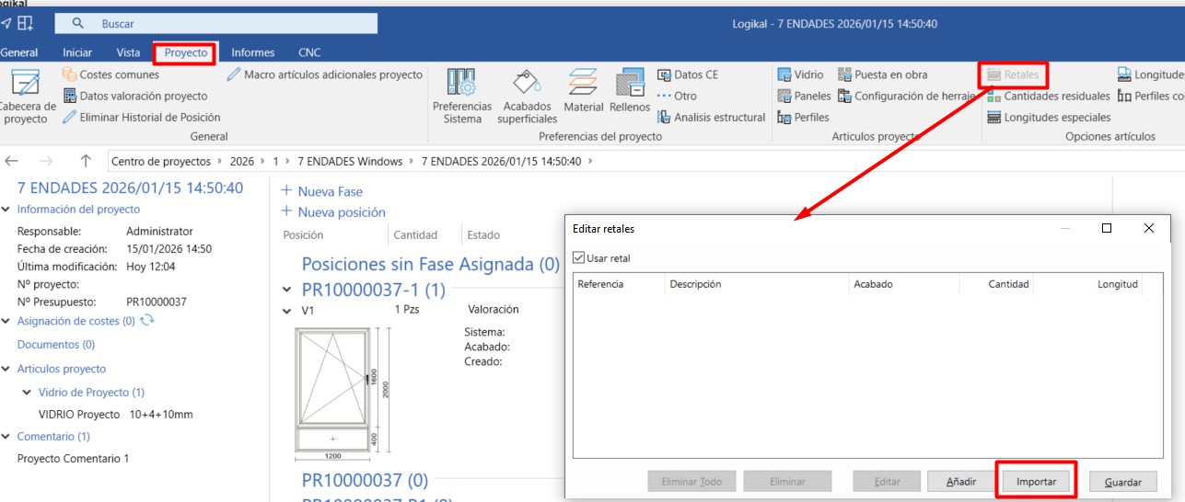Select the Material icon in ribbon
Screen dimensions: 1185x502
point(583,84)
